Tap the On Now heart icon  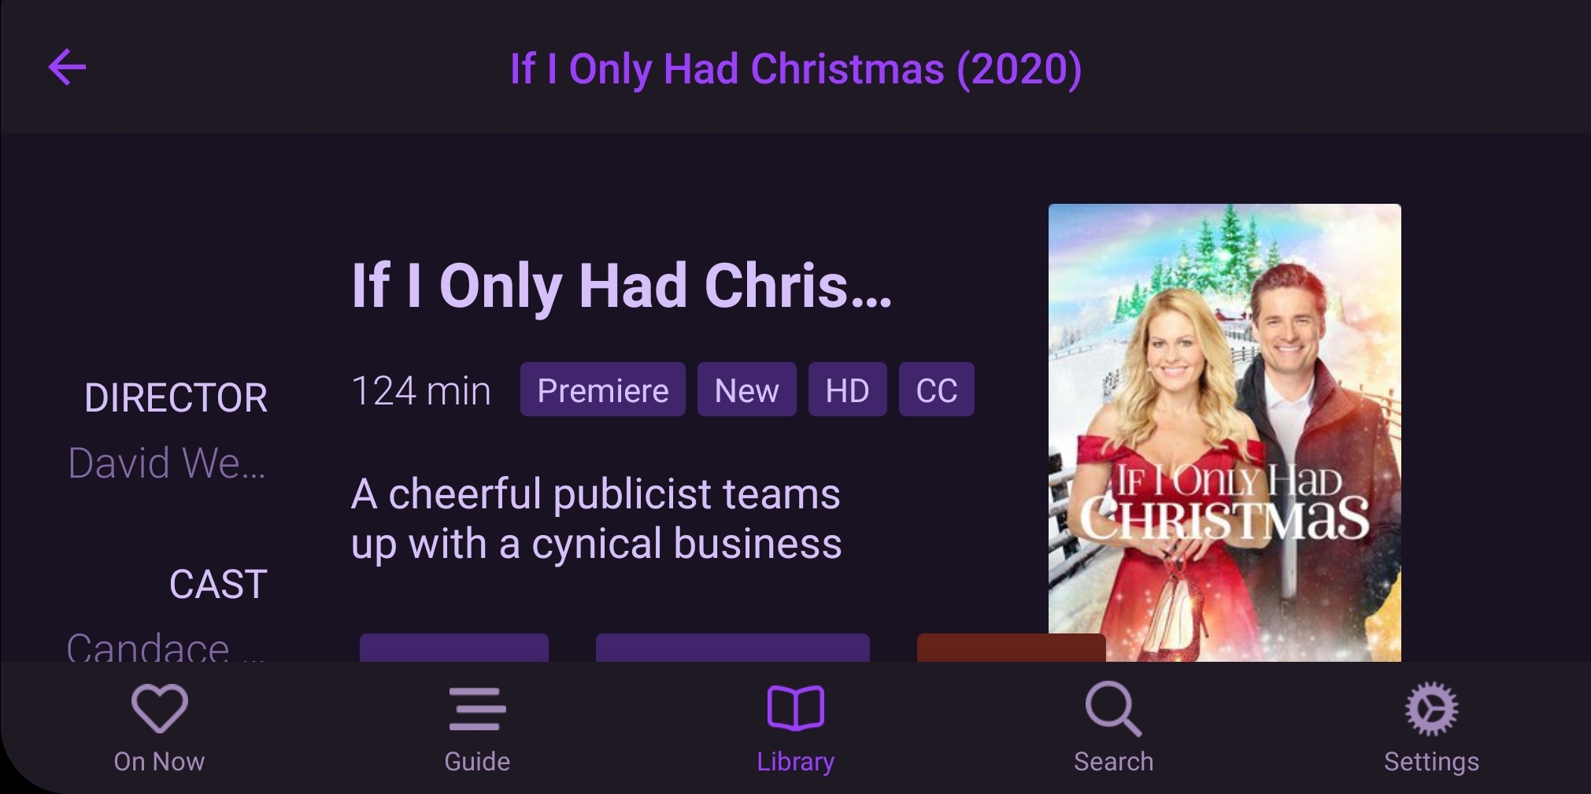(x=159, y=708)
